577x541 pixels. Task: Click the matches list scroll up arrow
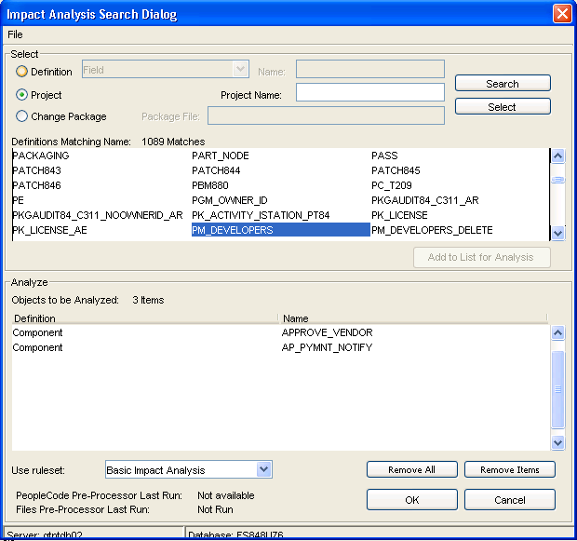pyautogui.click(x=557, y=156)
